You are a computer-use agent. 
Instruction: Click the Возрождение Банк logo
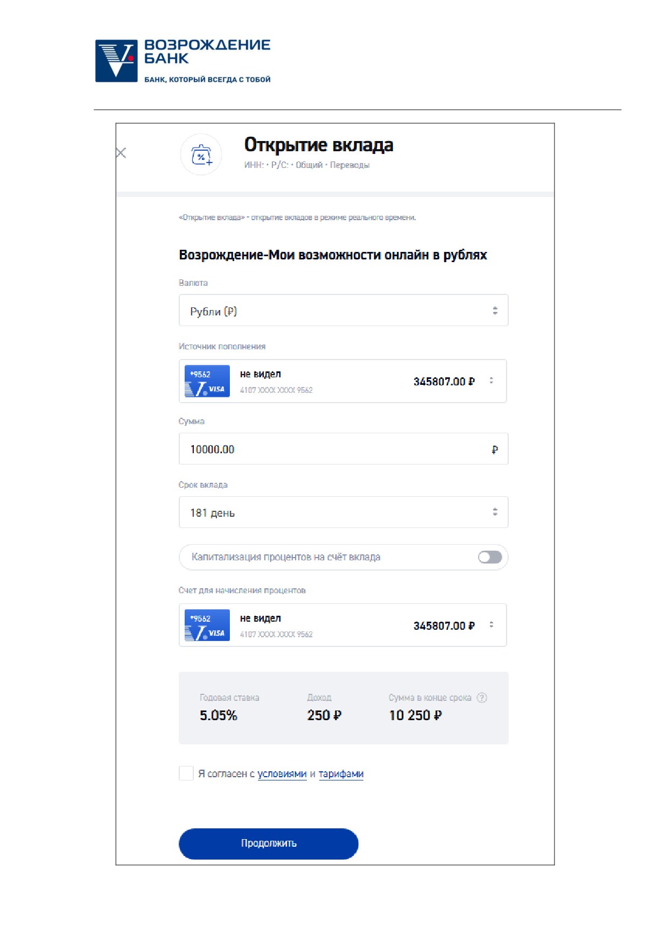tap(183, 61)
